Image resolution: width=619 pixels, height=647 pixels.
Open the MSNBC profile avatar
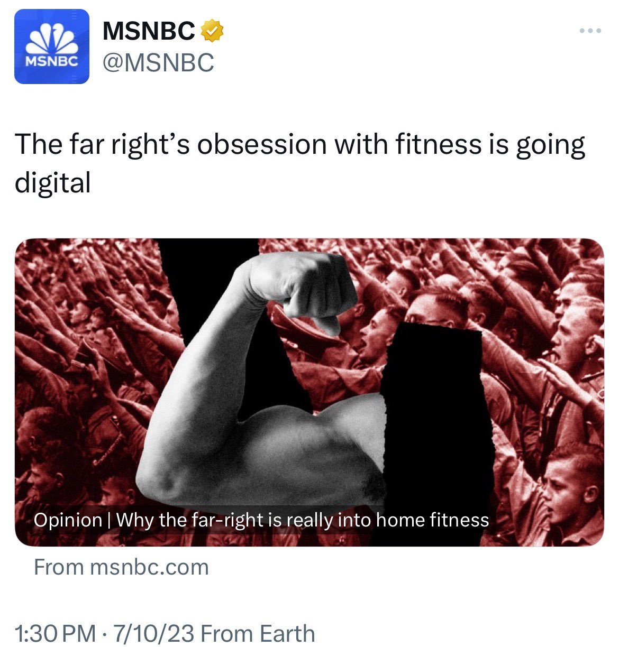tap(52, 47)
